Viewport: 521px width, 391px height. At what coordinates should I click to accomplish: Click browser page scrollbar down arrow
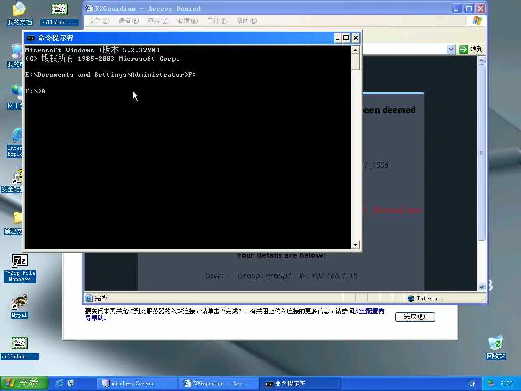click(x=481, y=287)
